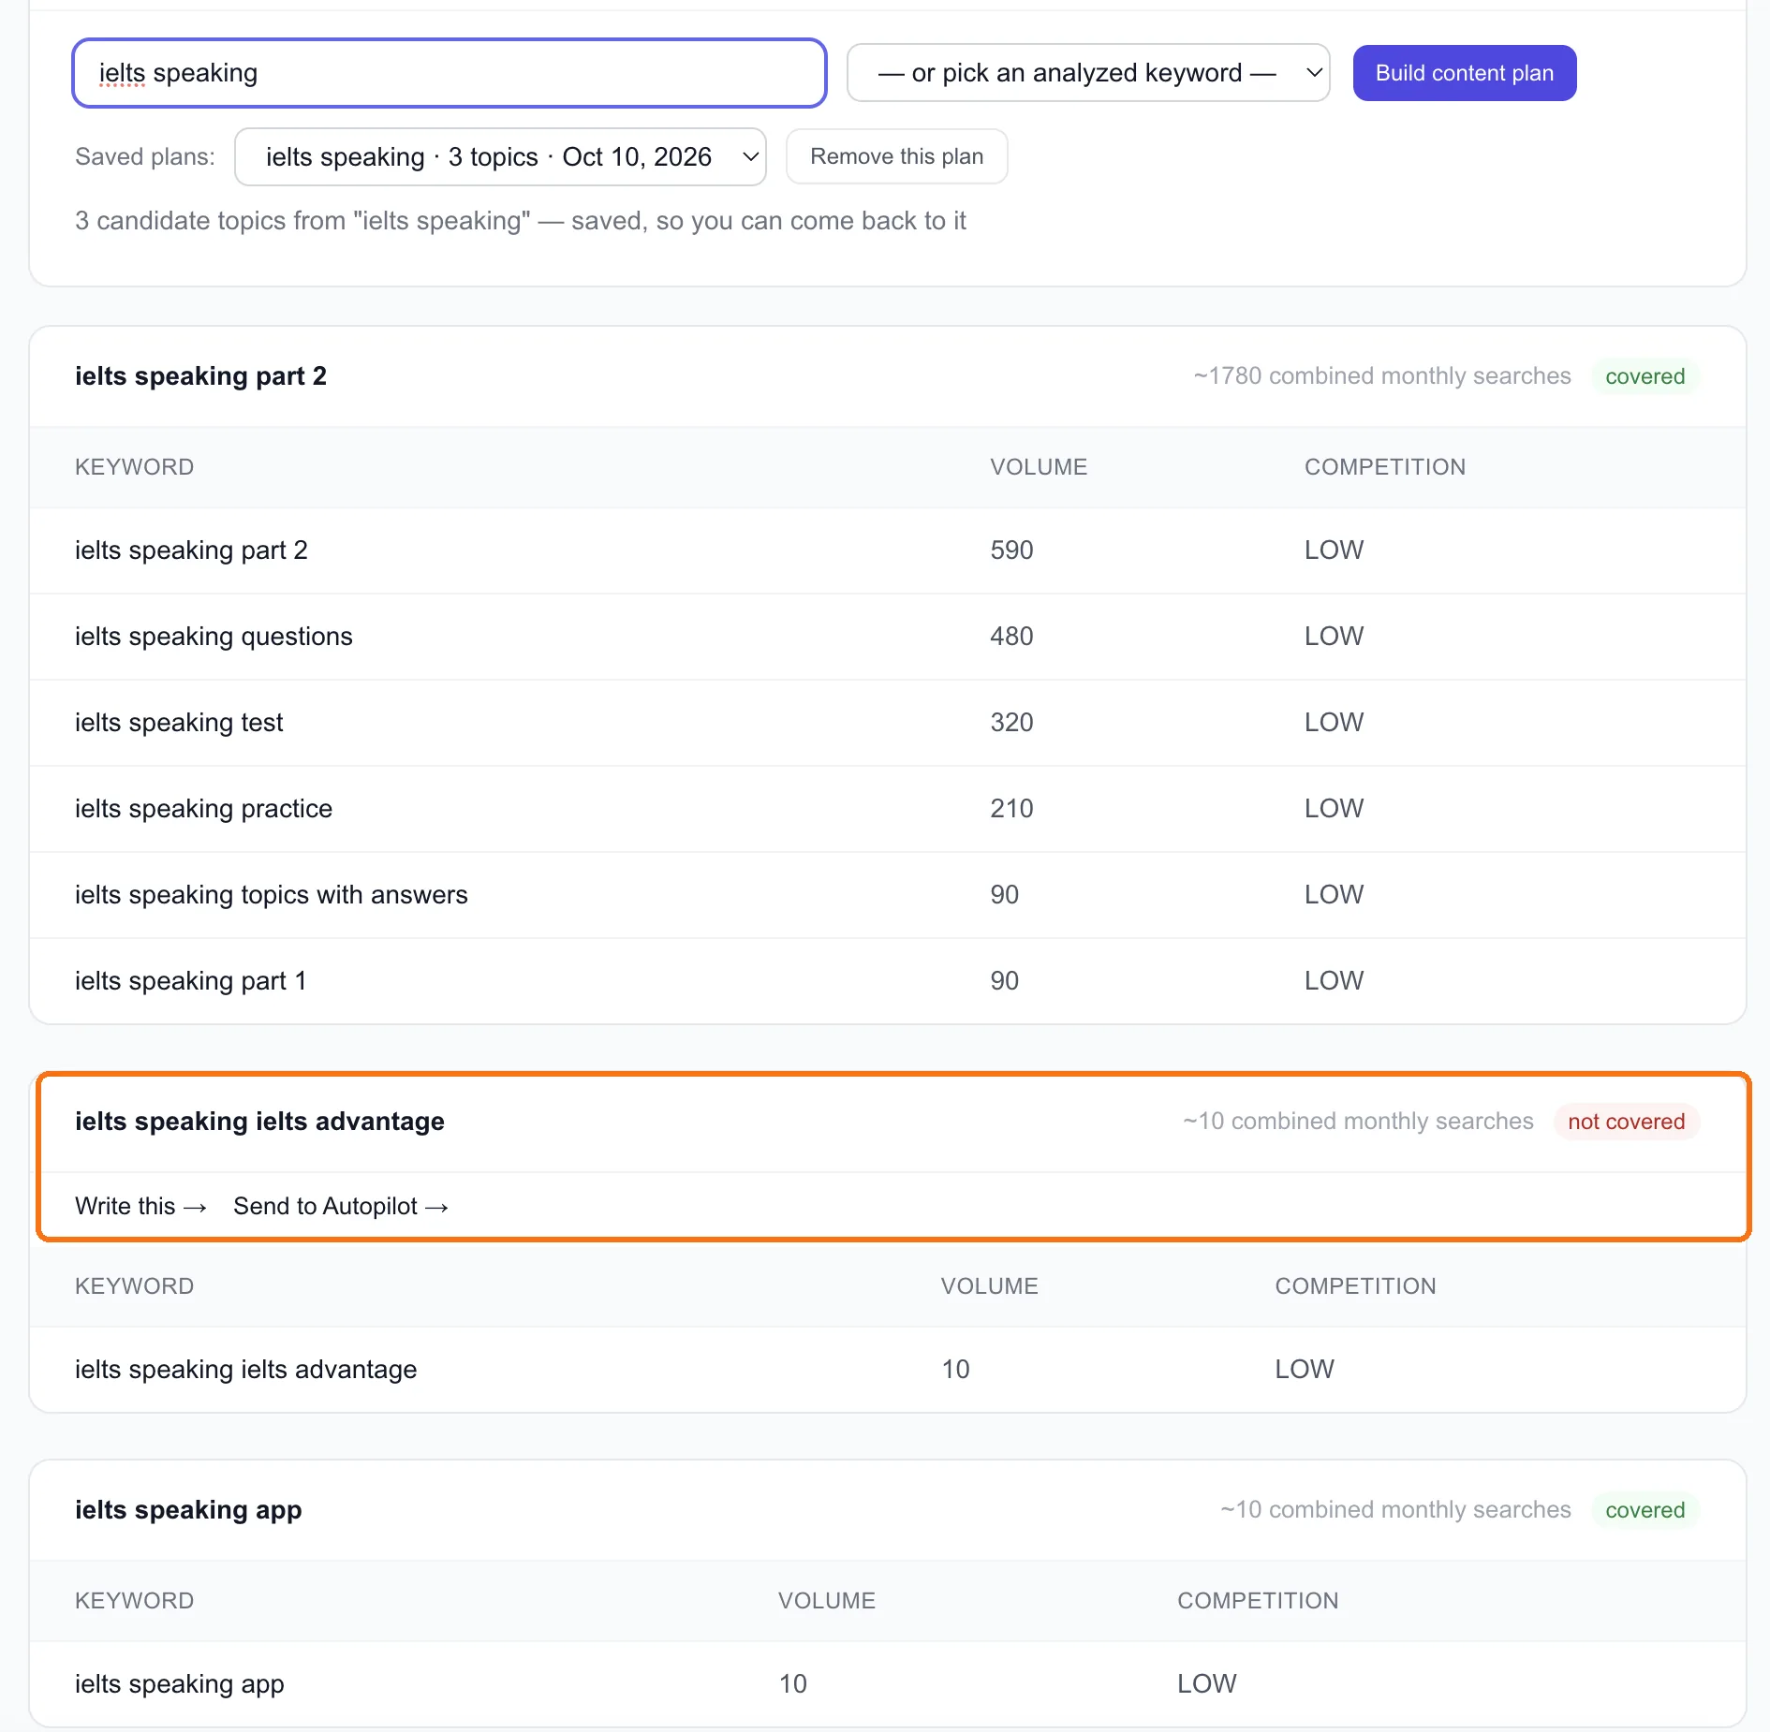Click the "ielts speaking app" keyword row

888,1684
